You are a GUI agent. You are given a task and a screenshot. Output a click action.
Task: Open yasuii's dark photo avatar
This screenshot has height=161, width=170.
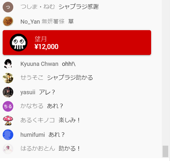point(8,92)
